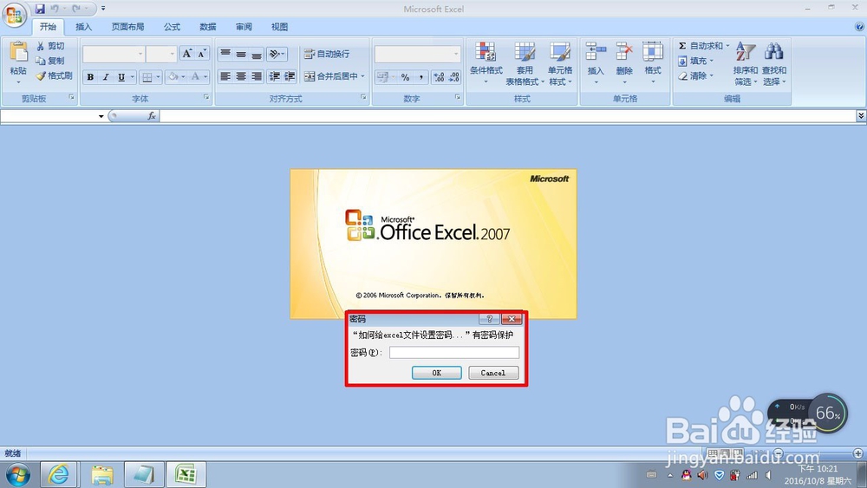
Task: Click the Insert cells (插入) icon
Action: pos(596,51)
